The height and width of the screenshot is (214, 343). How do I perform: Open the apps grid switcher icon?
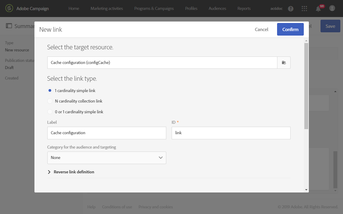click(304, 9)
